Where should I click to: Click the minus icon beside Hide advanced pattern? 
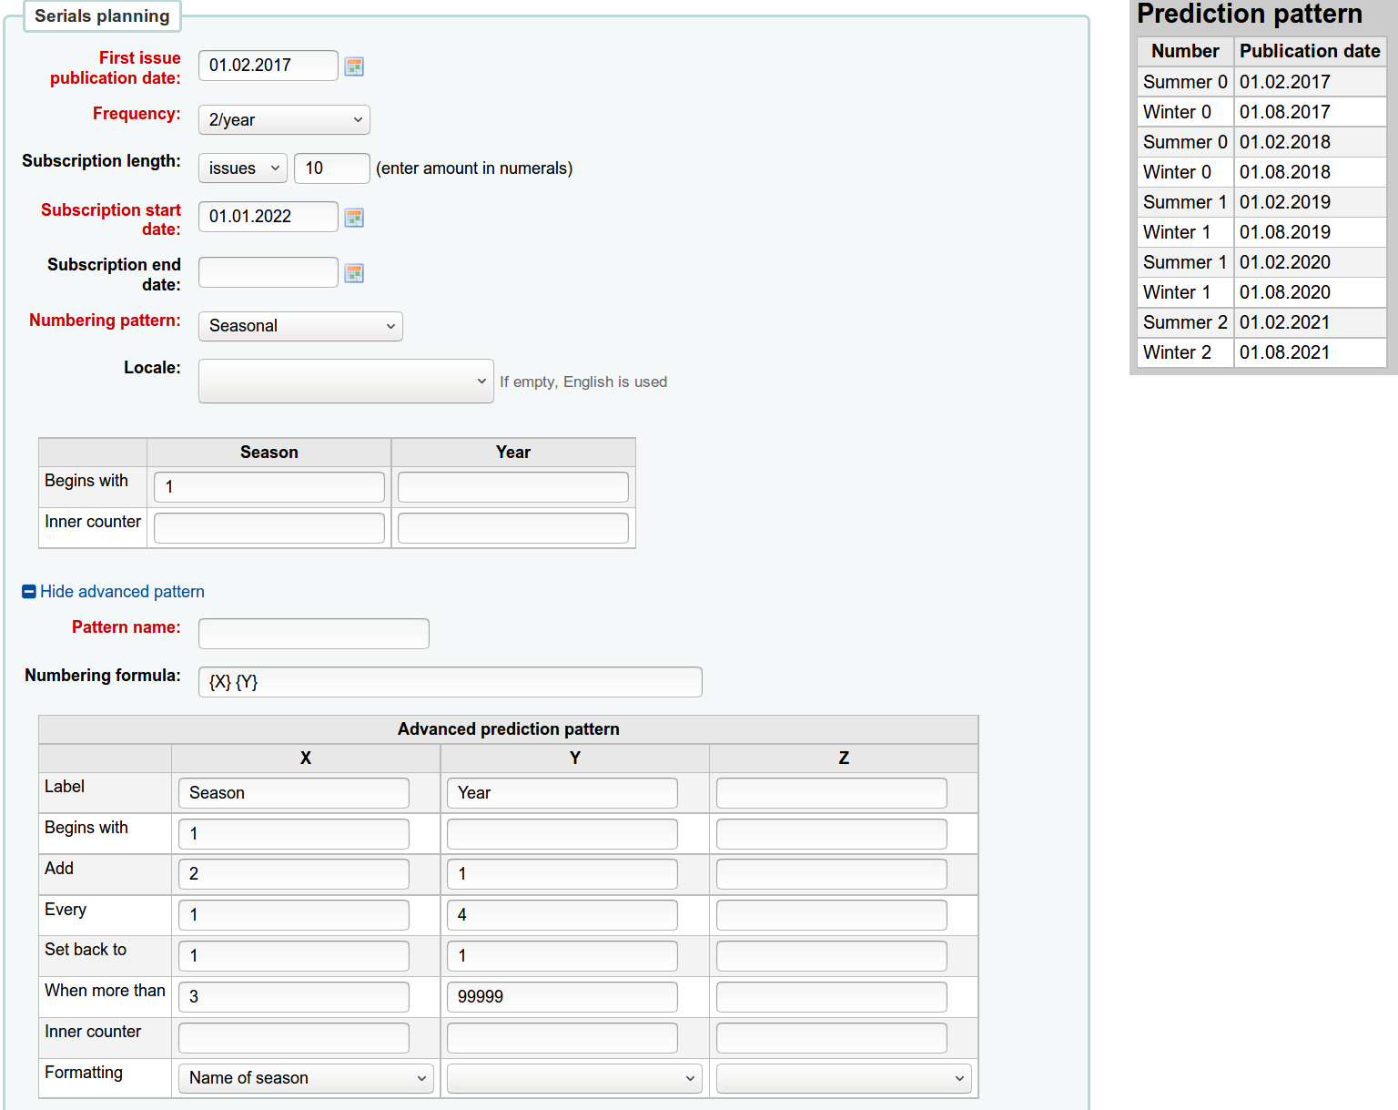pyautogui.click(x=29, y=592)
